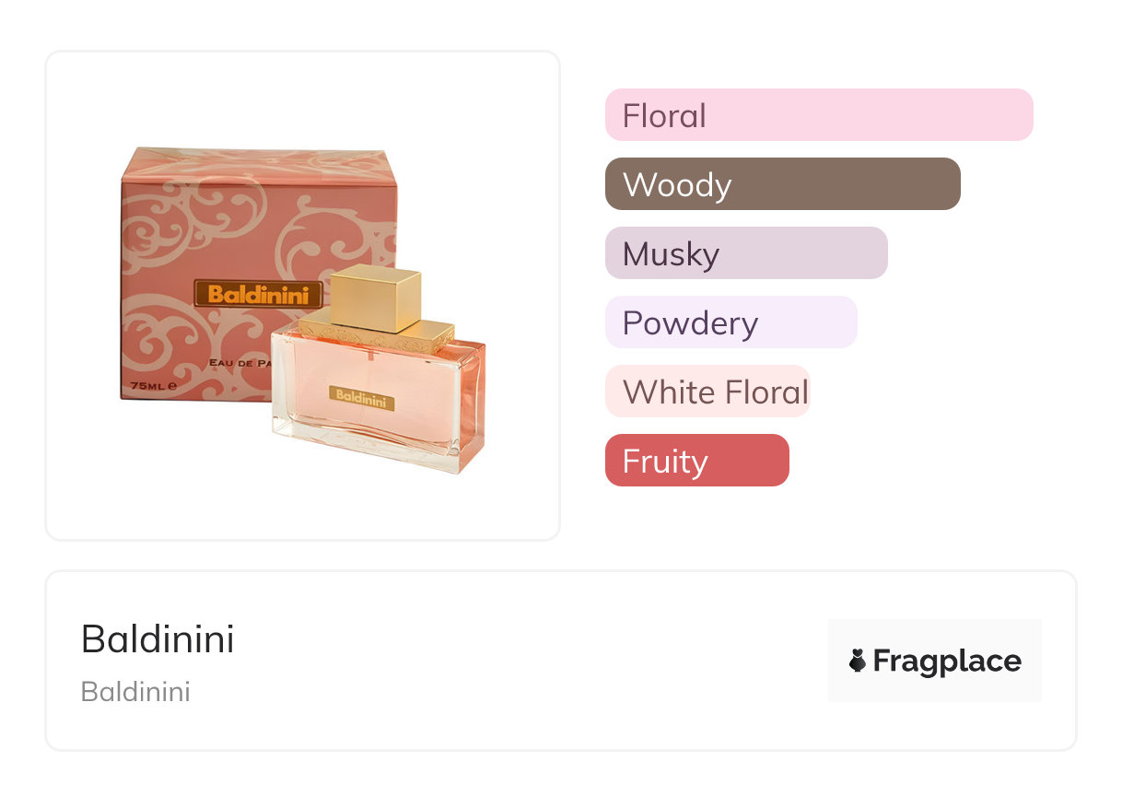Screen dimensions: 1122x796
Task: Click the Musky accord bar
Action: coord(745,253)
